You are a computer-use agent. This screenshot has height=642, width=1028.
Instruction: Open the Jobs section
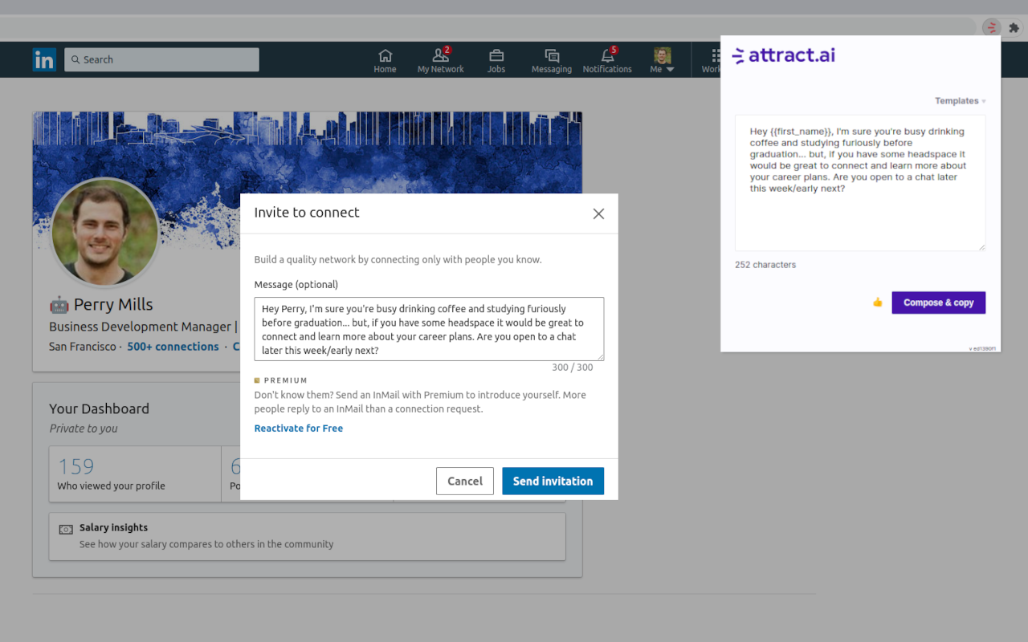[x=496, y=59]
